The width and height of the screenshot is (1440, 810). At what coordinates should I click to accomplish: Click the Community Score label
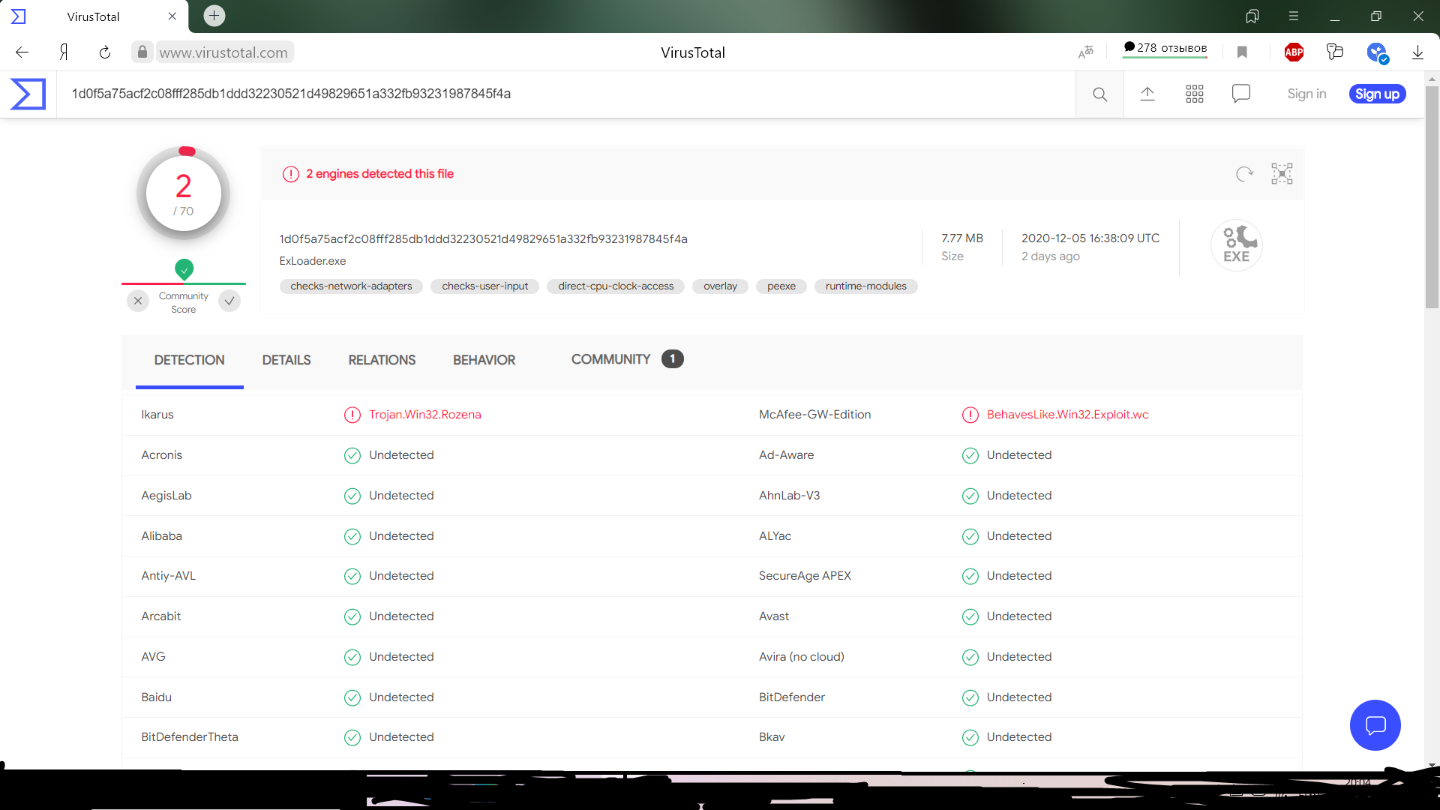pyautogui.click(x=184, y=303)
